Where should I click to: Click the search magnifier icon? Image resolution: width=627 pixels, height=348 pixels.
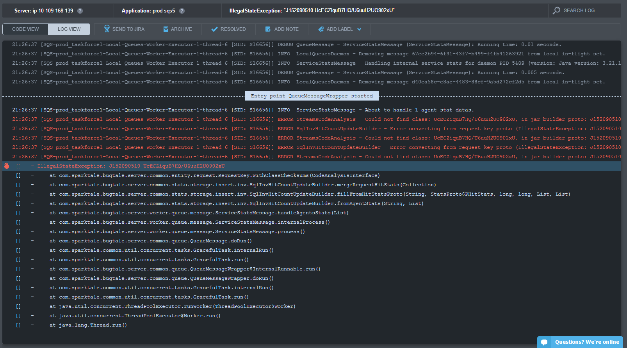coord(556,11)
